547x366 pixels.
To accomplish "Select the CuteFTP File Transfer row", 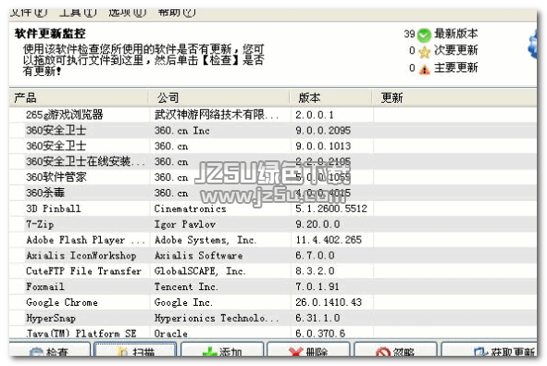I will (x=273, y=271).
